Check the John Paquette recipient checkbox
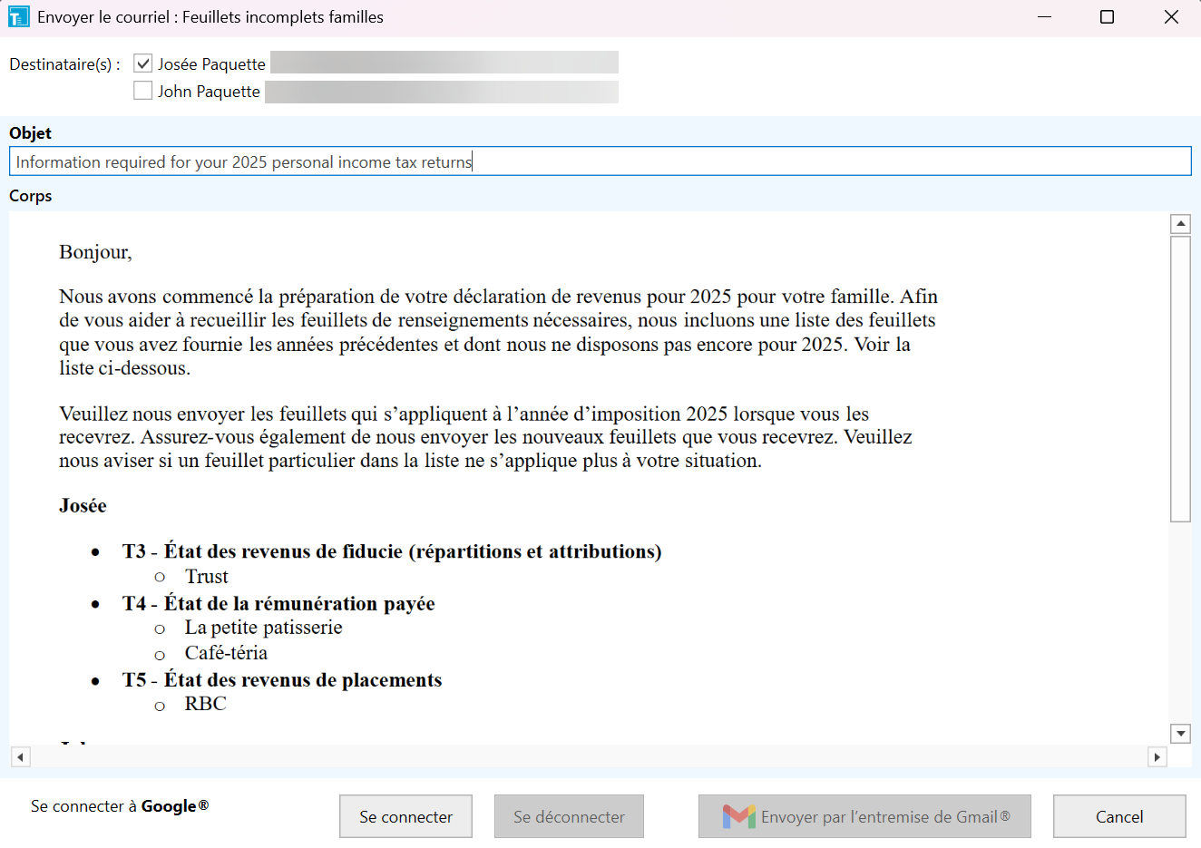The height and width of the screenshot is (848, 1201). [142, 91]
